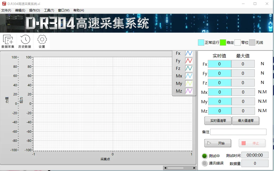Open the 文件(F) menu

(x=6, y=10)
